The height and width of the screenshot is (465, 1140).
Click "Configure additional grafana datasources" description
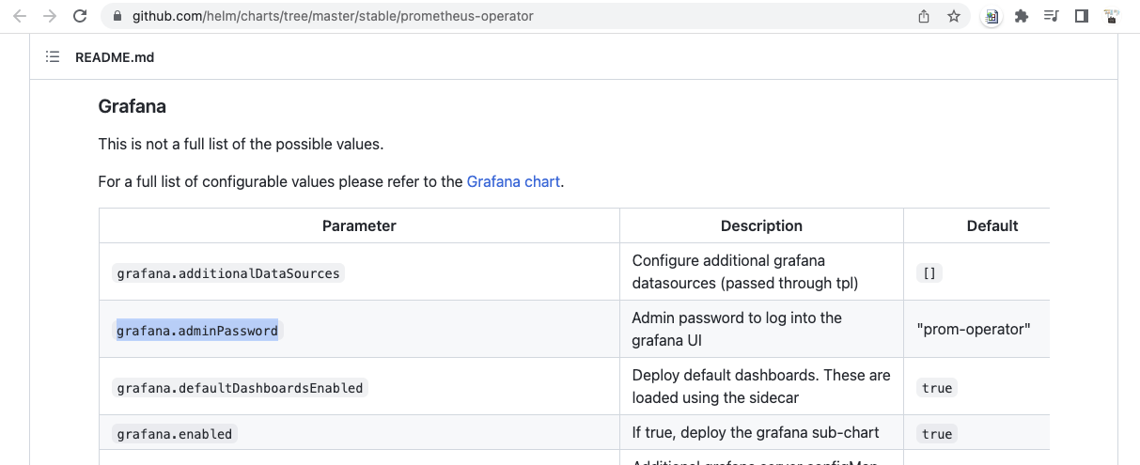point(745,271)
